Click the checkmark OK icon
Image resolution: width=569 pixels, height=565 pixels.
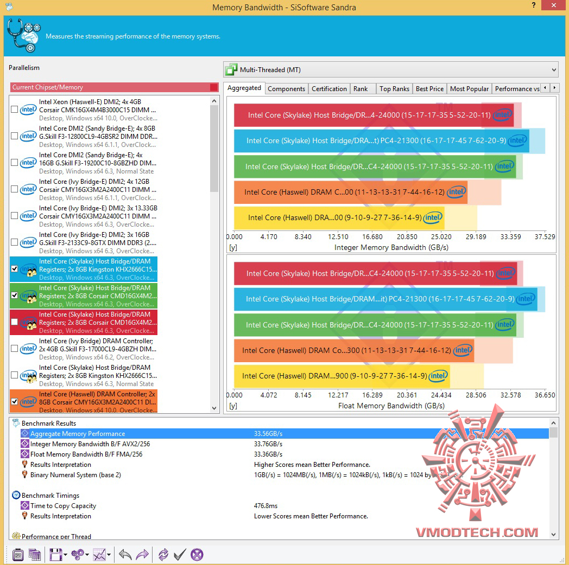pyautogui.click(x=180, y=555)
